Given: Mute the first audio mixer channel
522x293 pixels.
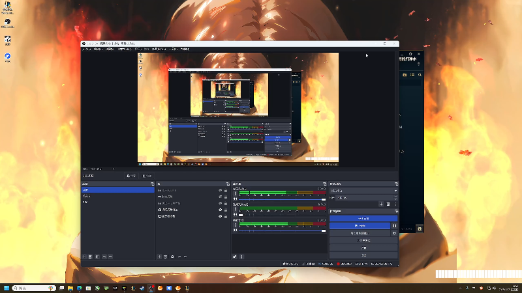Looking at the screenshot, I should 235,199.
